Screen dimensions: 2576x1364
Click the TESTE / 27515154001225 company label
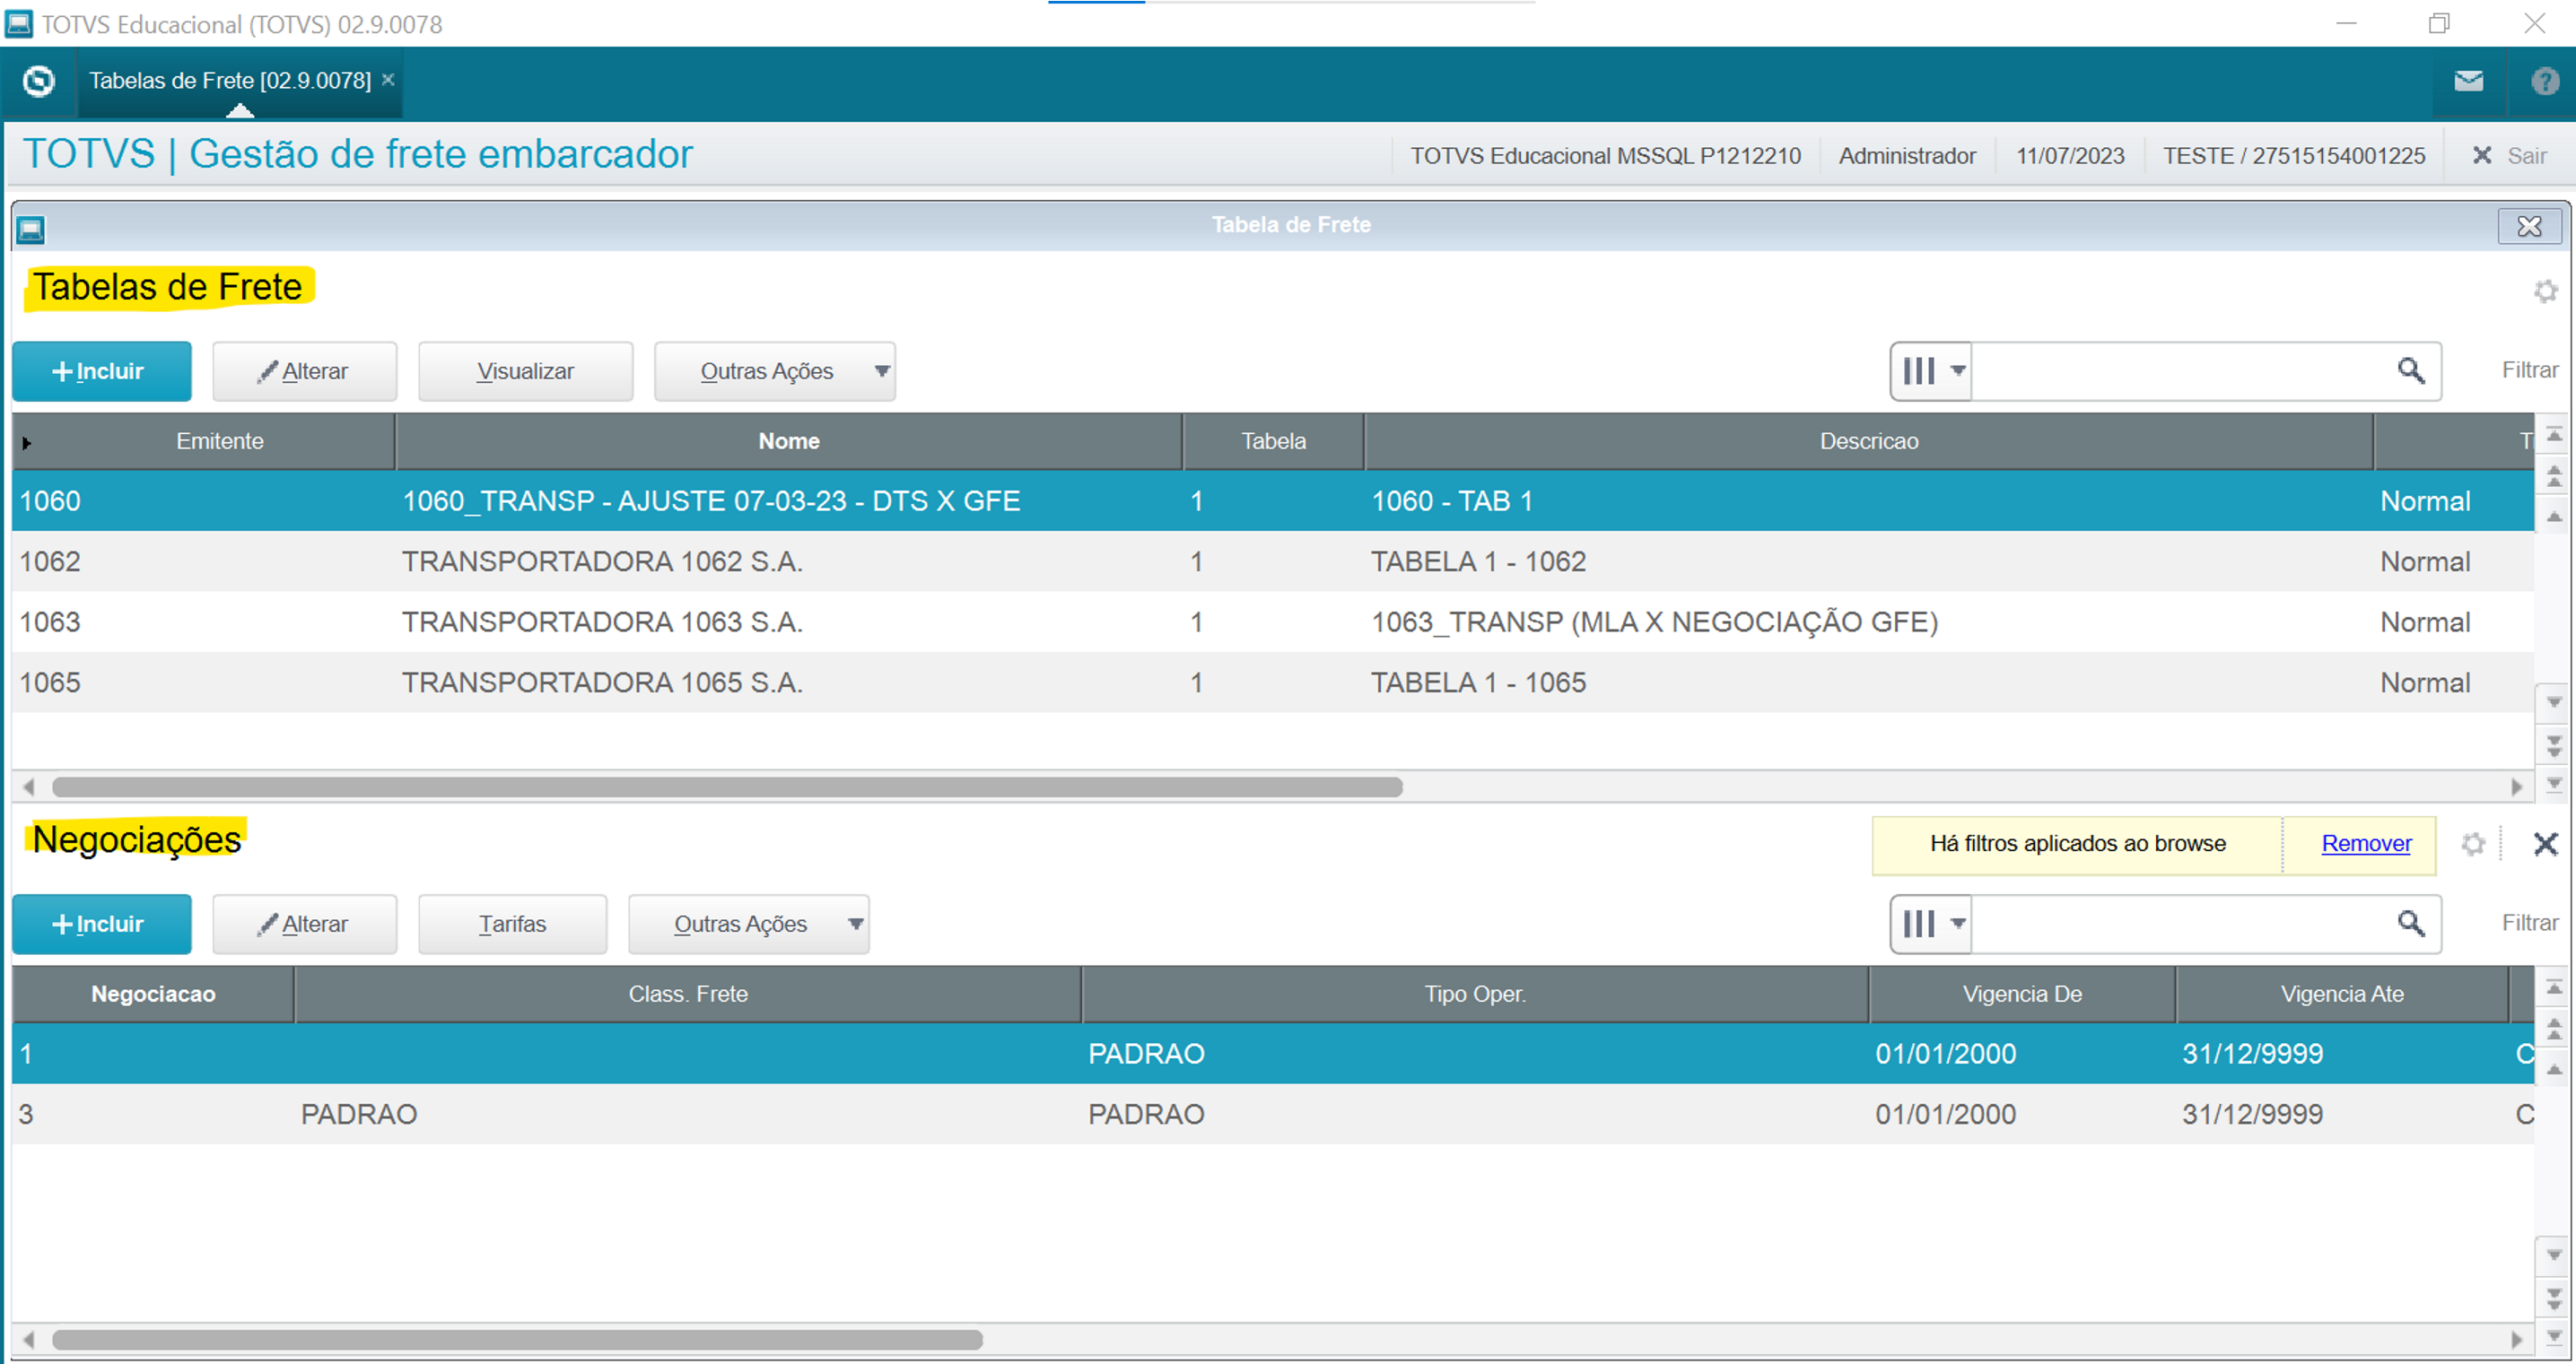point(2294,156)
